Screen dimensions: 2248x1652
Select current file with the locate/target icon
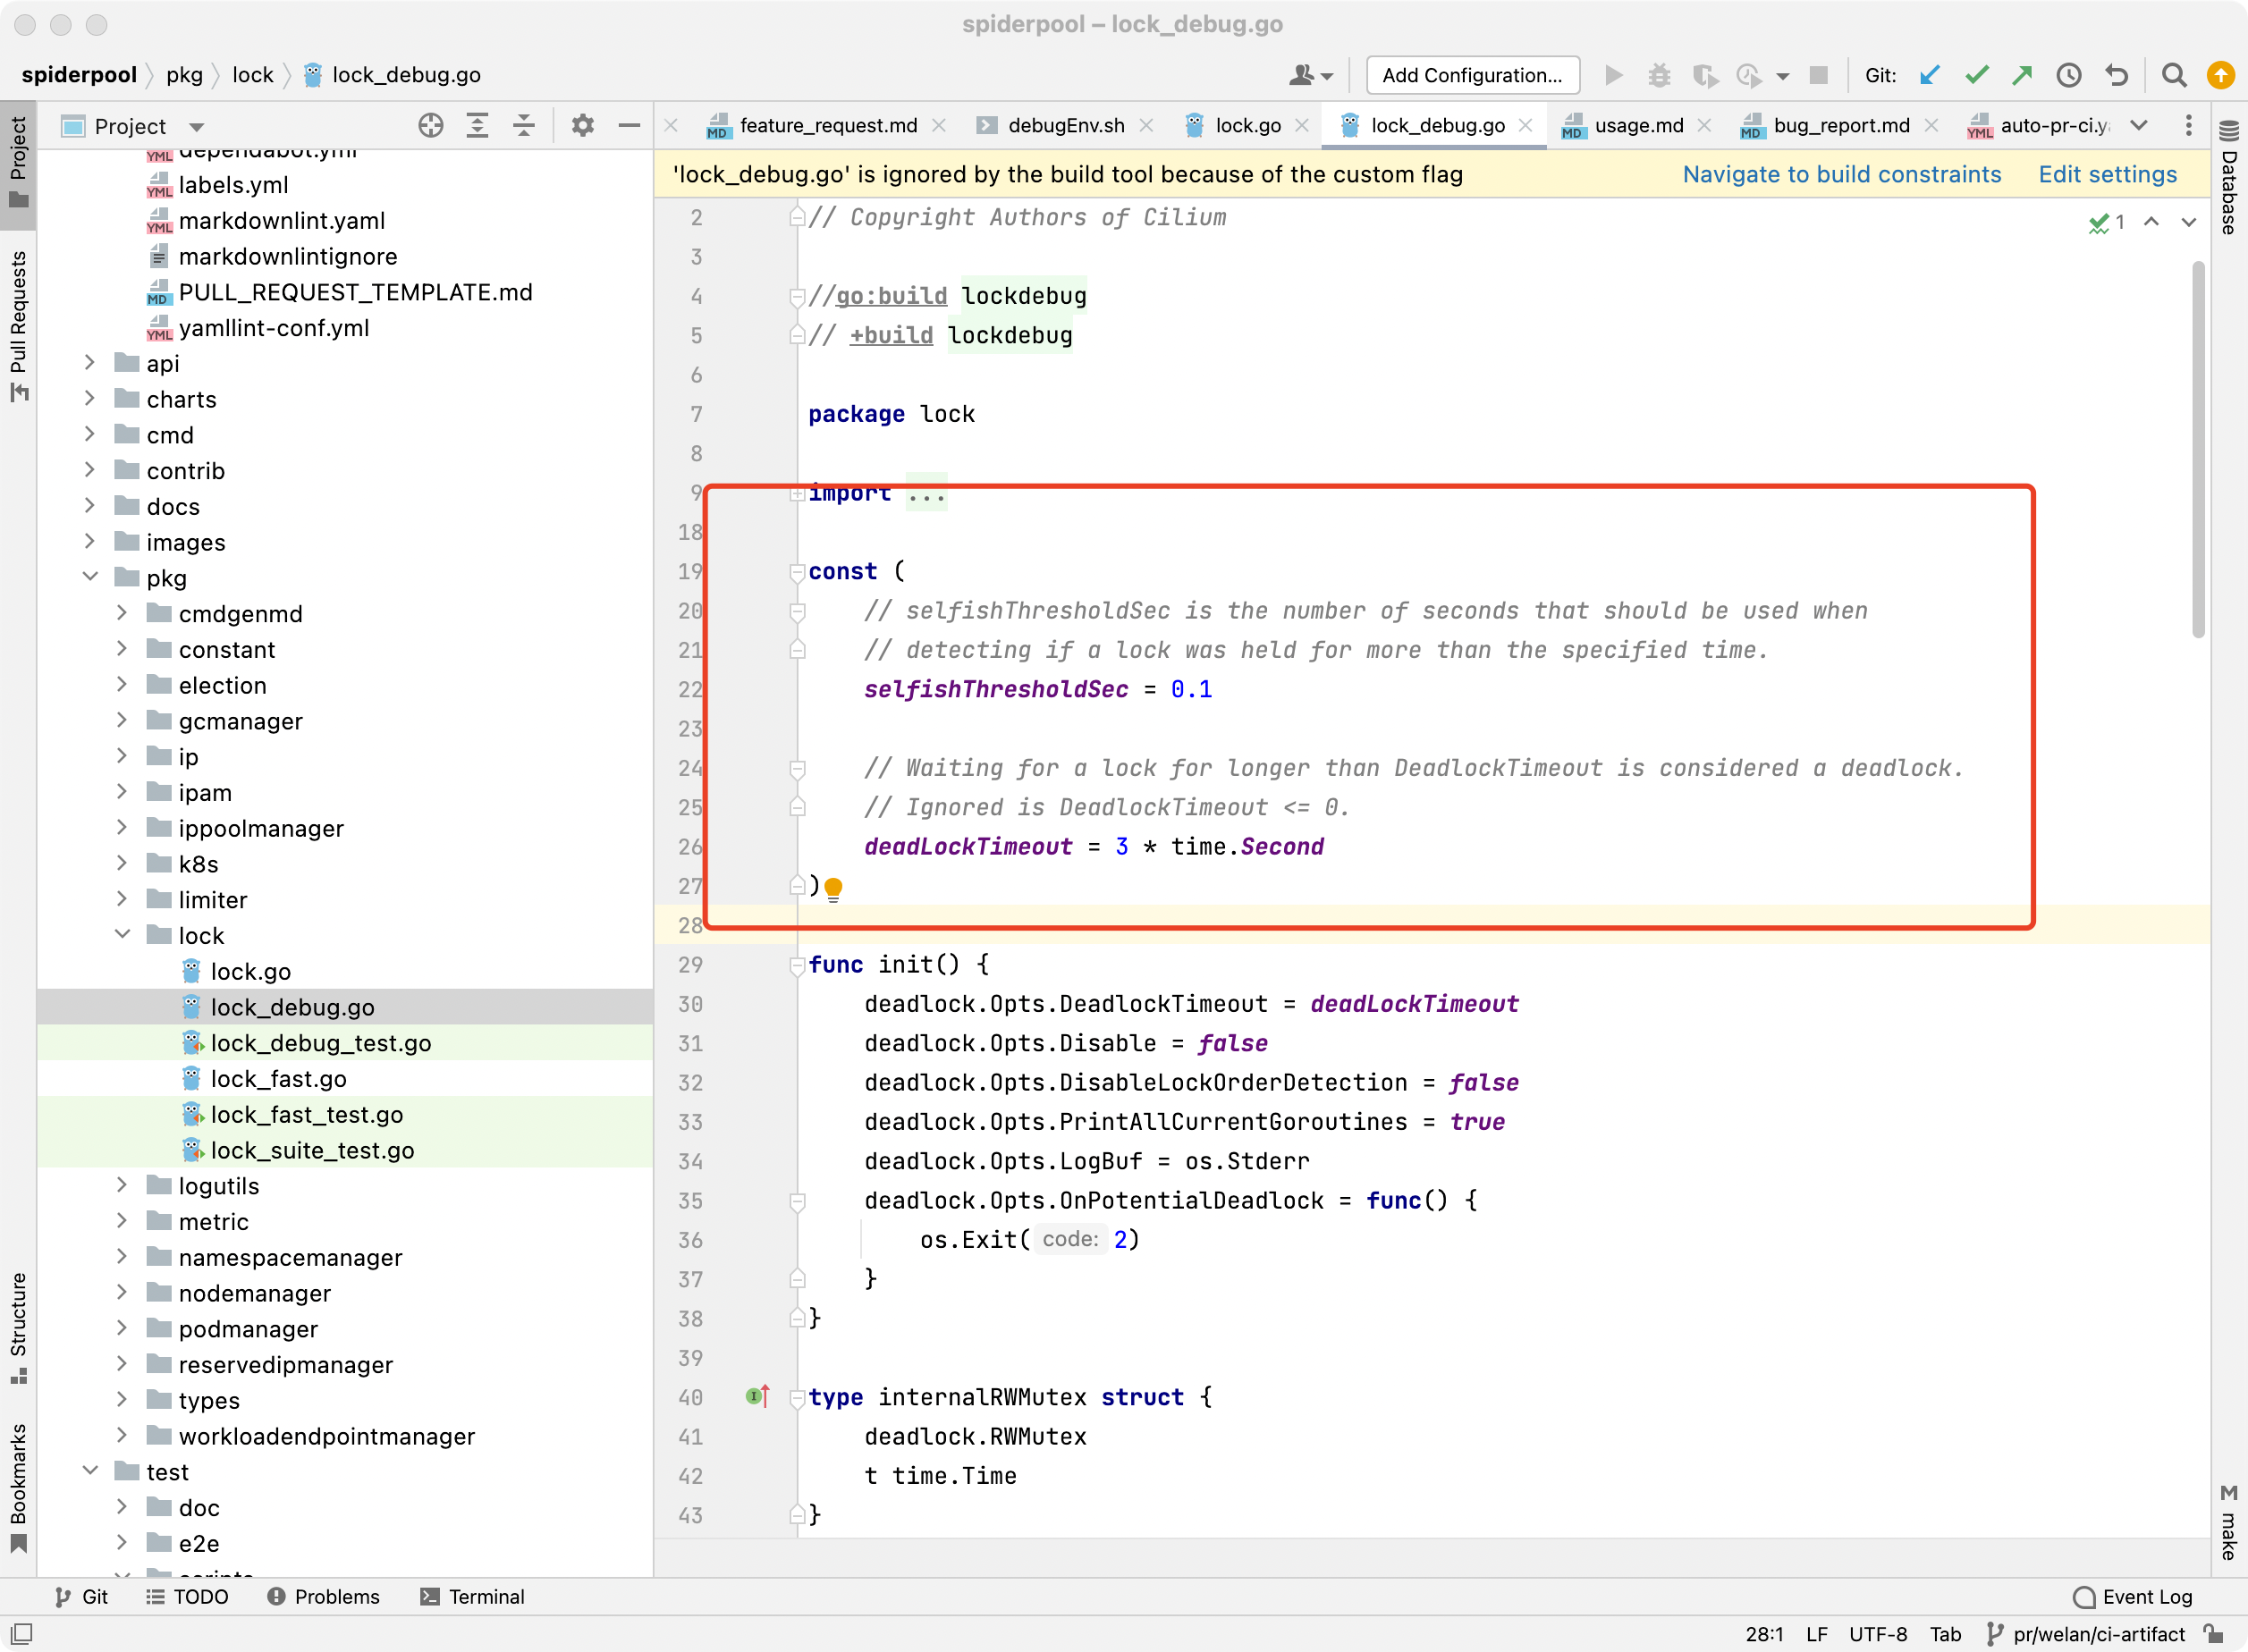430,125
